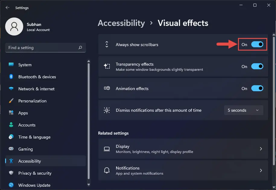Image resolution: width=276 pixels, height=190 pixels.
Task: Select the Personalization category
Action: coord(46,101)
